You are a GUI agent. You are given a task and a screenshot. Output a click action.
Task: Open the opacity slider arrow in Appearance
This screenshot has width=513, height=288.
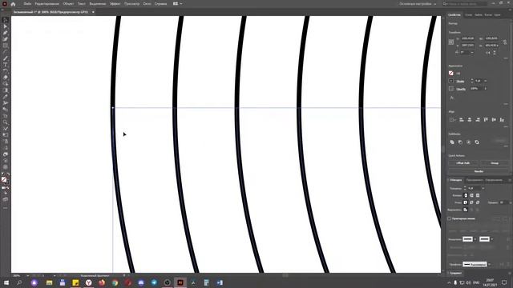coord(486,89)
